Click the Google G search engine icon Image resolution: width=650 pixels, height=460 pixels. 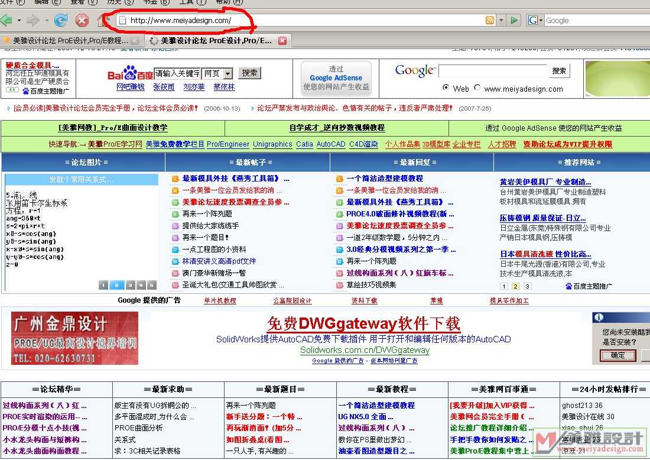[532, 20]
